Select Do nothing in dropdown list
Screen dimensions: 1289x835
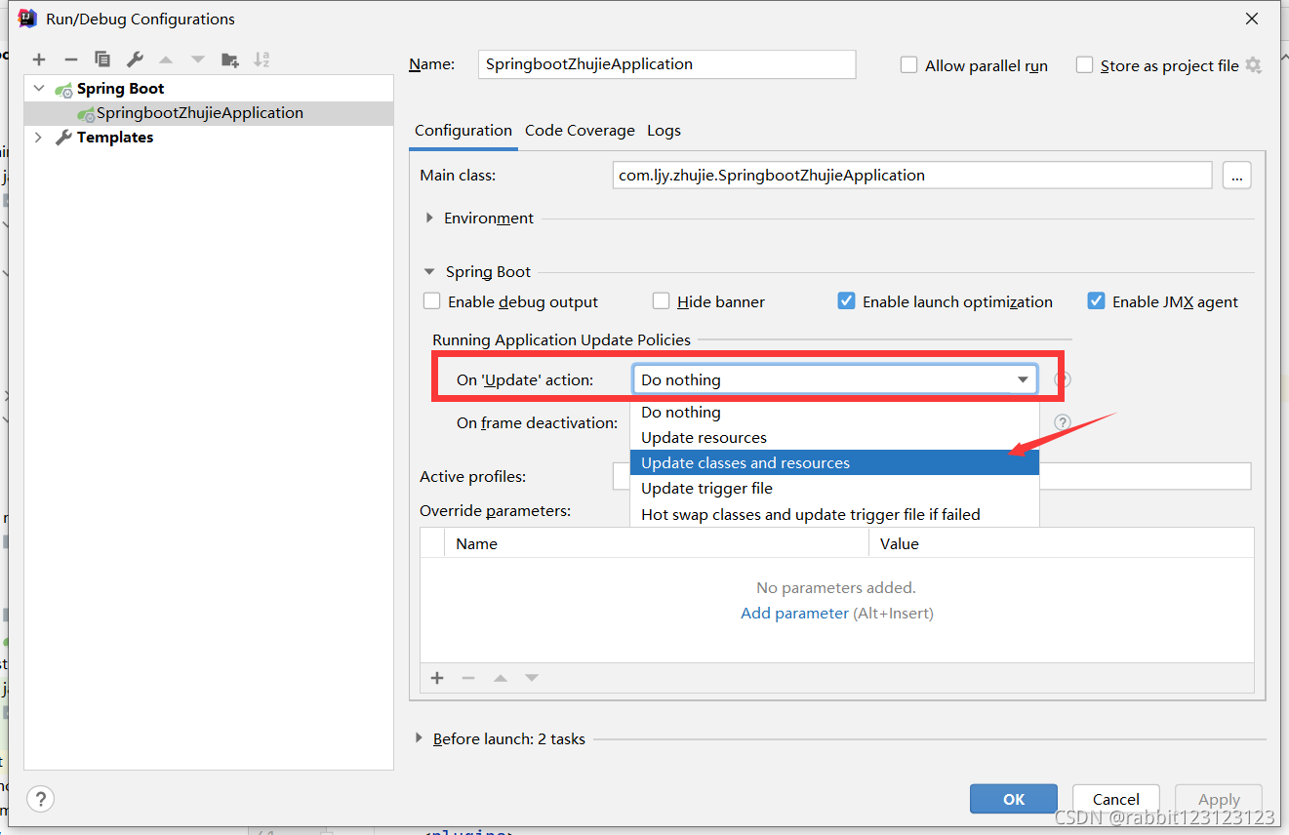(834, 412)
